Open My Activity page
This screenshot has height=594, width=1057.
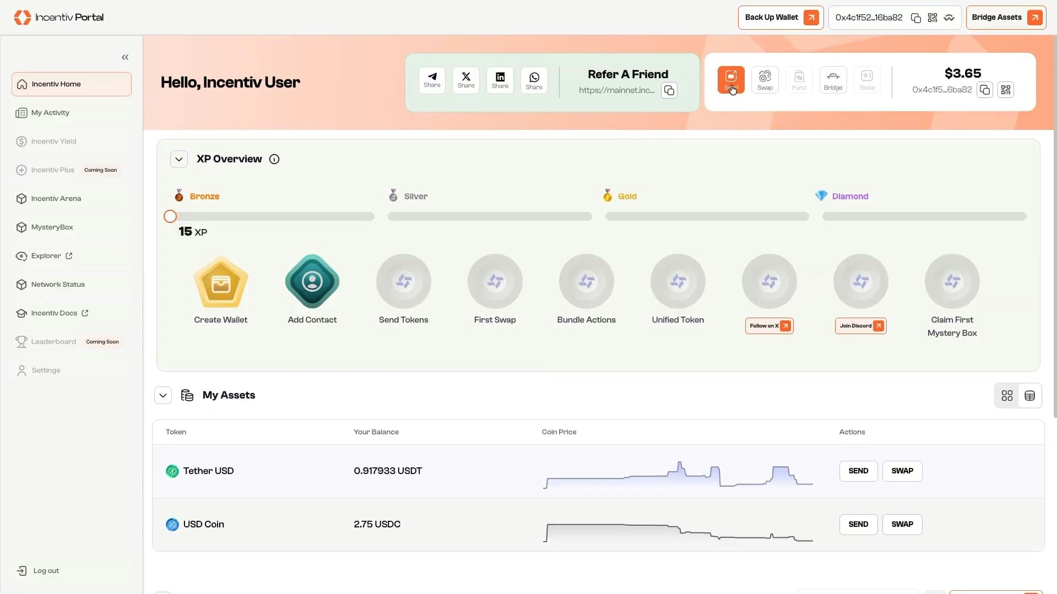[x=72, y=113]
